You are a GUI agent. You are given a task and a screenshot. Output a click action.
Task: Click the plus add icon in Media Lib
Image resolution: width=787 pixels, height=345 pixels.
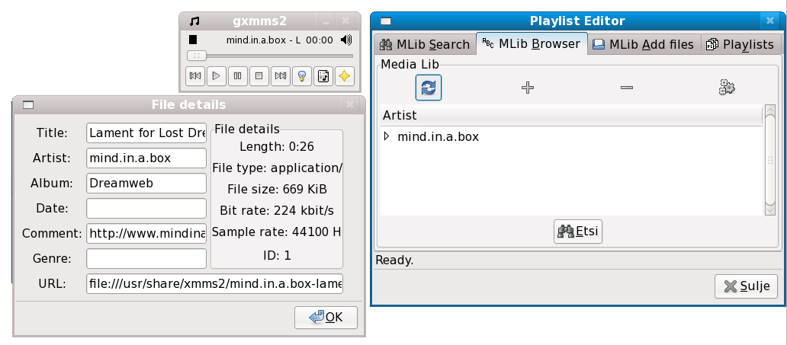pos(527,88)
